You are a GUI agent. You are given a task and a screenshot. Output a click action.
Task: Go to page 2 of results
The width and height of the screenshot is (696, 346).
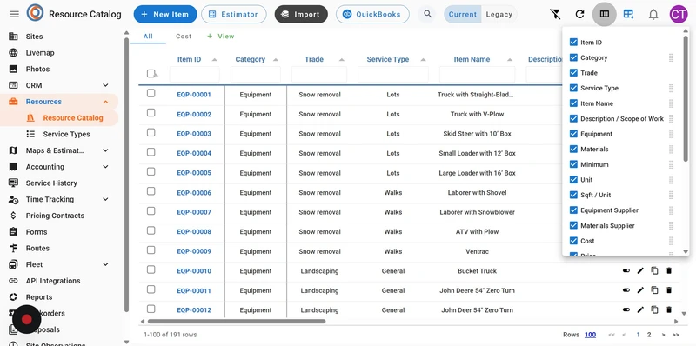(649, 335)
